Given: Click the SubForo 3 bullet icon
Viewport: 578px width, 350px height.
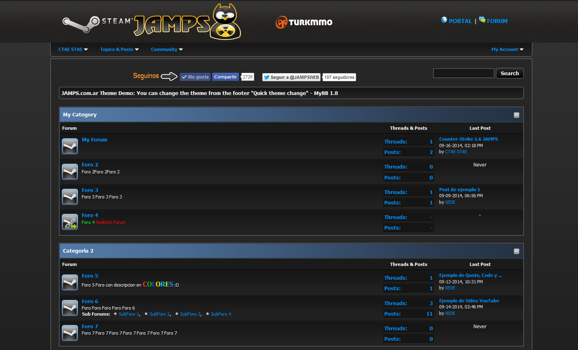Looking at the screenshot, I should [177, 314].
